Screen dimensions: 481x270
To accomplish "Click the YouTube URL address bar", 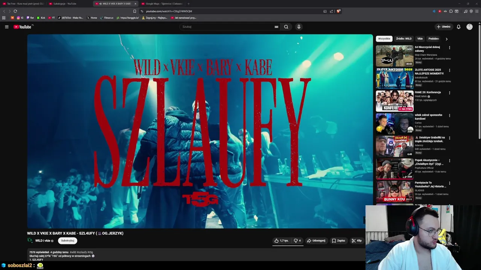I will click(x=169, y=11).
